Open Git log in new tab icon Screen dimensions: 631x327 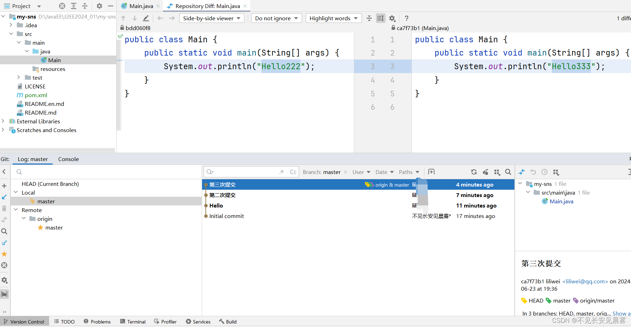pos(431,172)
